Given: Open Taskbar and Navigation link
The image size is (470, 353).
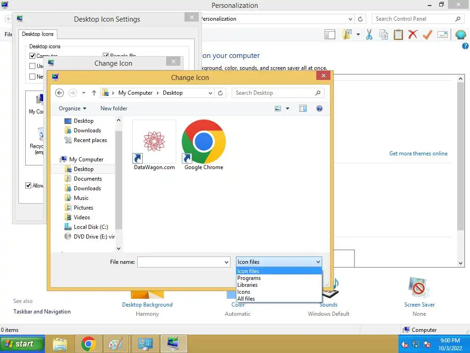Looking at the screenshot, I should pos(42,312).
